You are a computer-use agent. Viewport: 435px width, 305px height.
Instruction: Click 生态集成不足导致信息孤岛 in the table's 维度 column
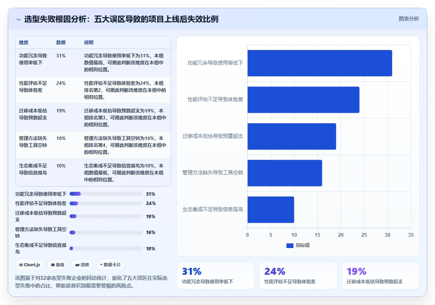[x=33, y=169]
